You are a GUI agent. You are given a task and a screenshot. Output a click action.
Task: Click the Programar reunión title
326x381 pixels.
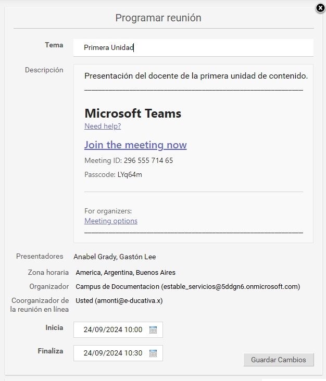pos(158,18)
